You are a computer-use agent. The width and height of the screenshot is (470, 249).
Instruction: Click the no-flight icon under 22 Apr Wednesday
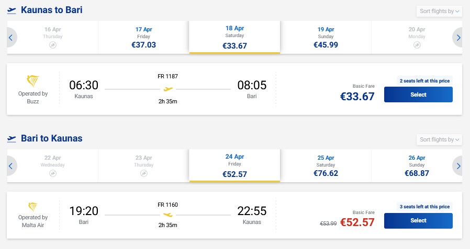click(53, 173)
